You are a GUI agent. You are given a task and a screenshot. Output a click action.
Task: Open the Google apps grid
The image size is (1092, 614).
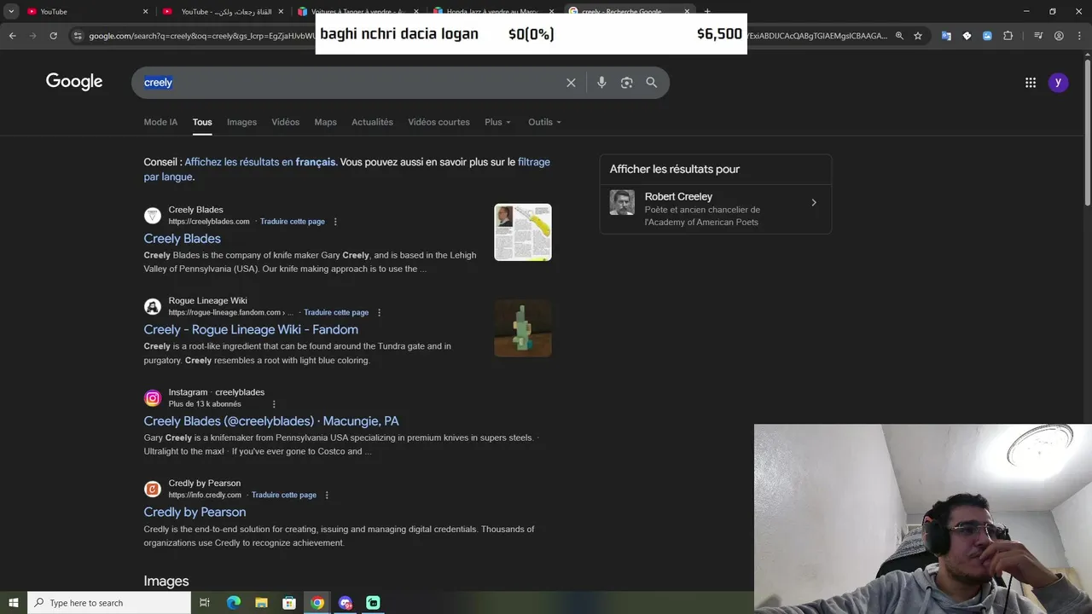pyautogui.click(x=1031, y=83)
